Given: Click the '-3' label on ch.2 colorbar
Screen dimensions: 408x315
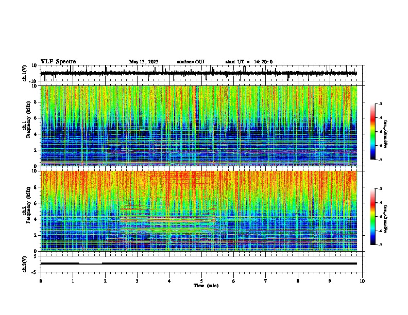Looking at the screenshot, I should click(380, 188).
